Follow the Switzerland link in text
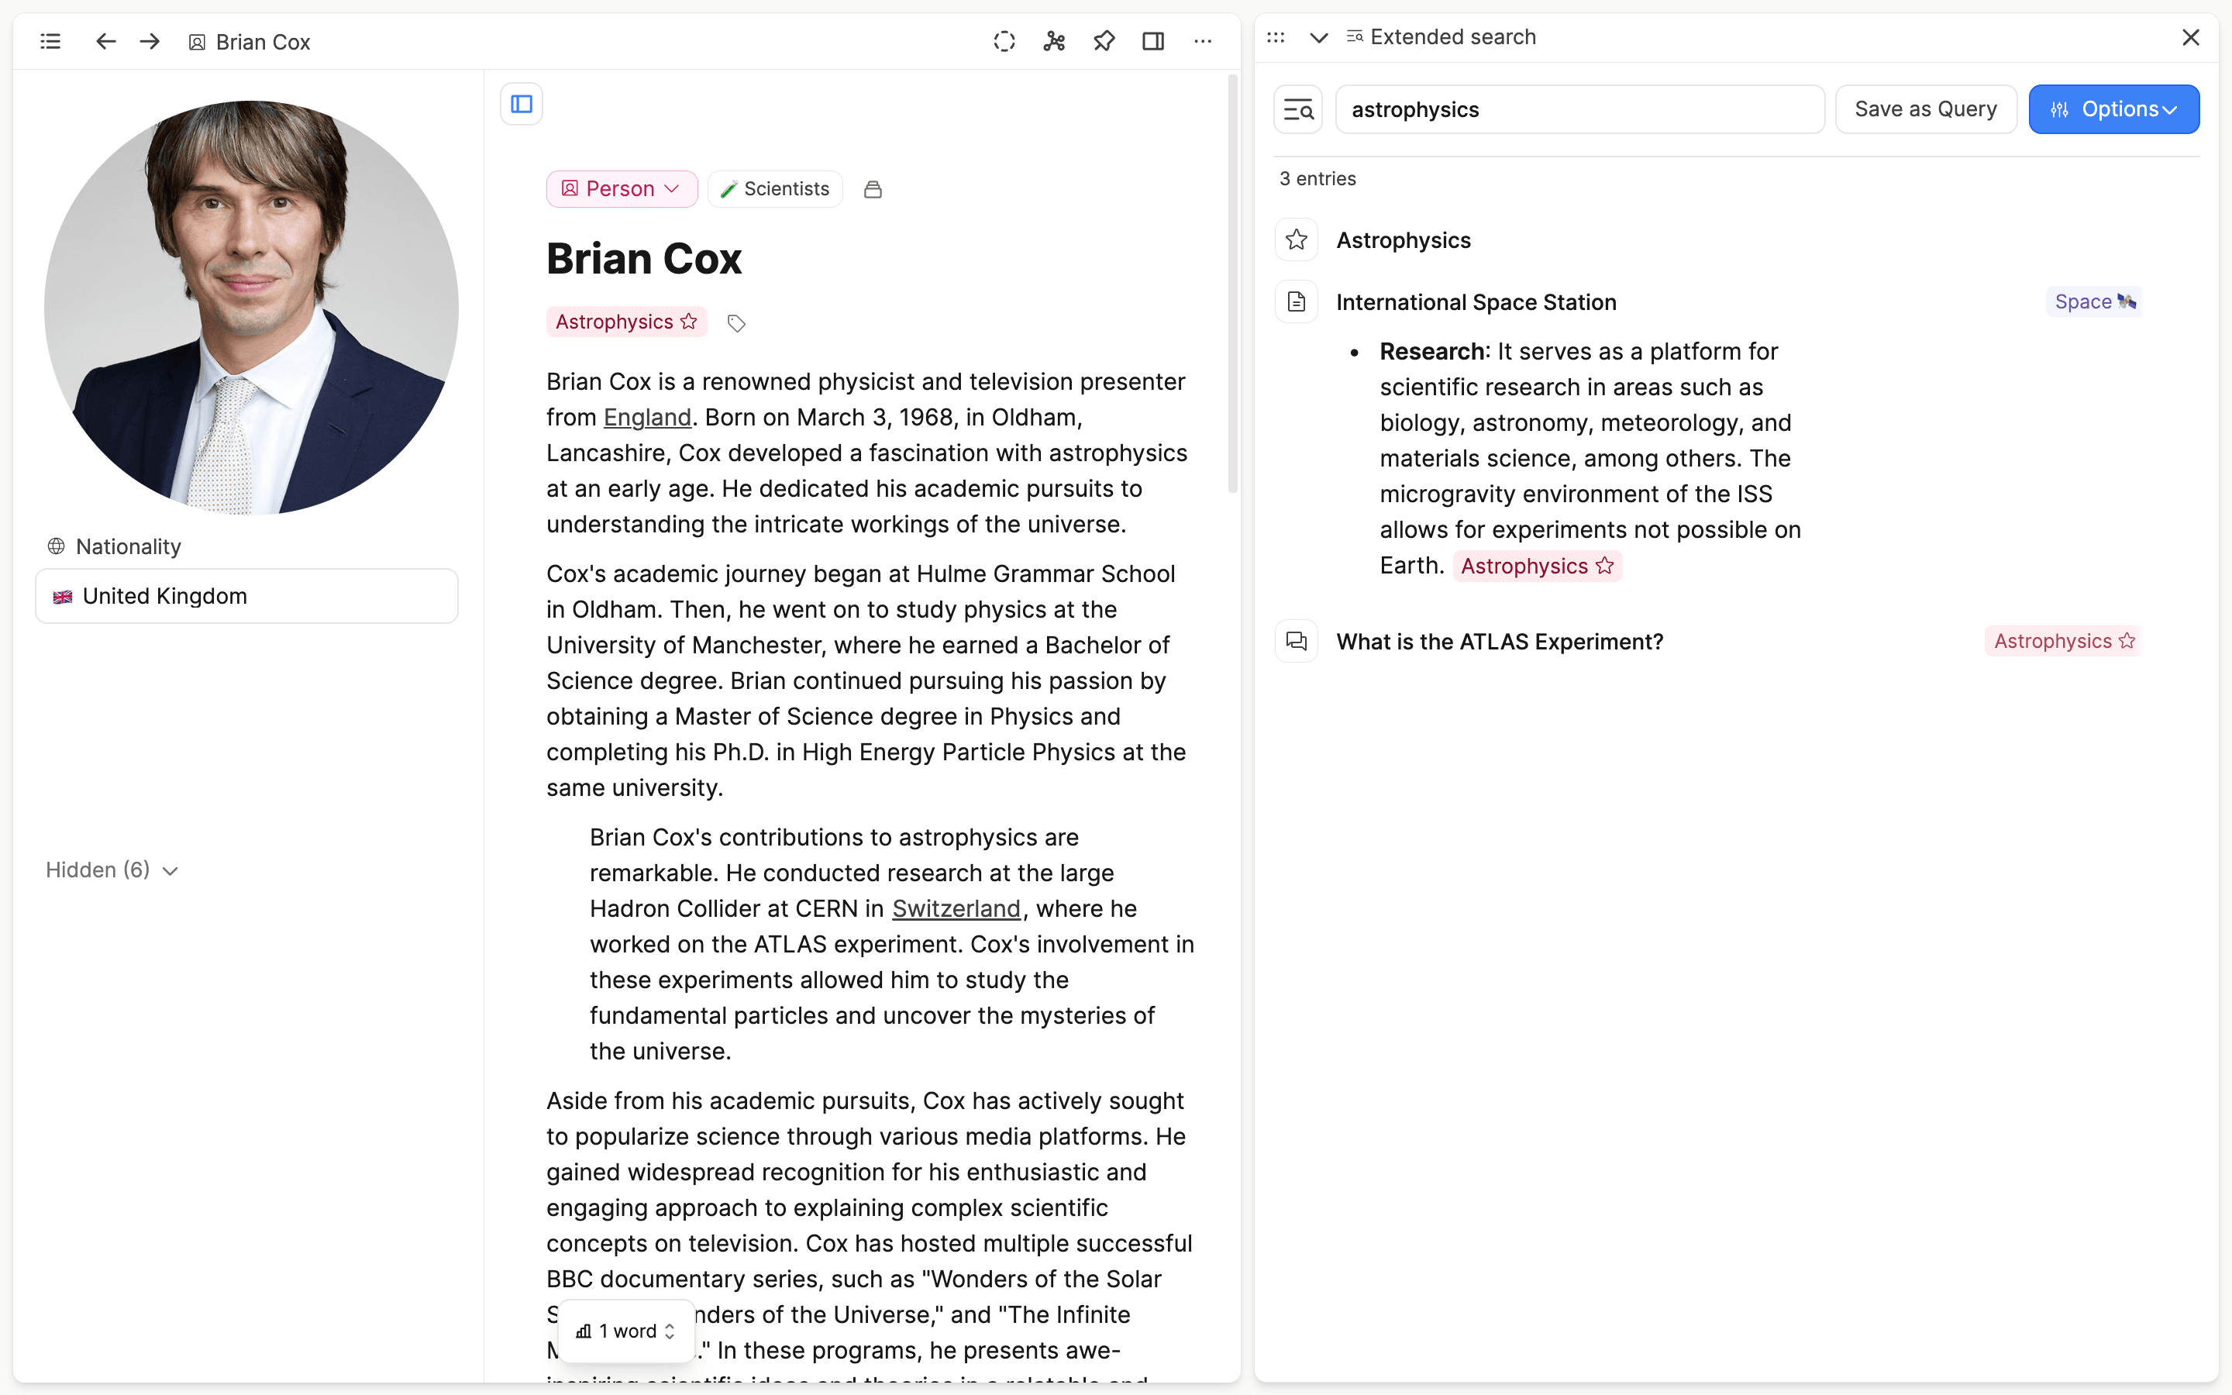The image size is (2232, 1395). click(x=956, y=909)
